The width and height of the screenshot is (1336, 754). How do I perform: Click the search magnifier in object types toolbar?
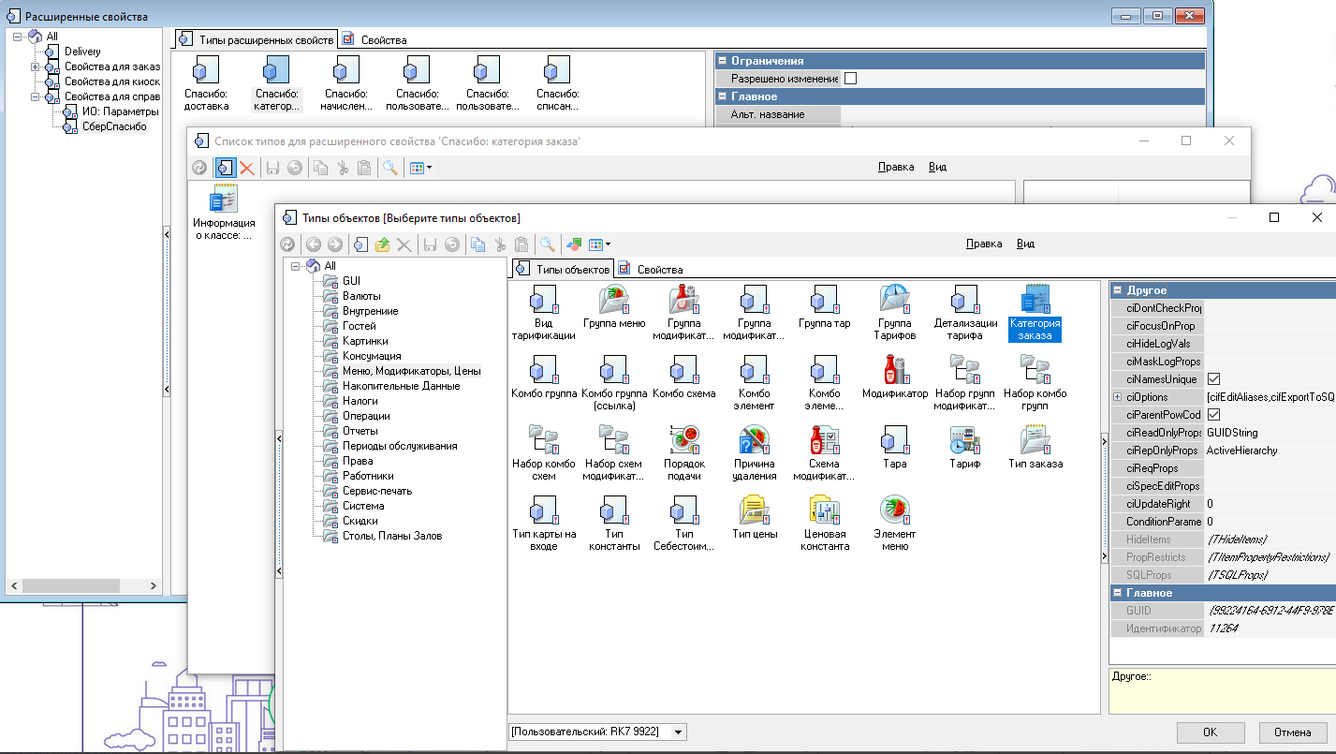547,244
